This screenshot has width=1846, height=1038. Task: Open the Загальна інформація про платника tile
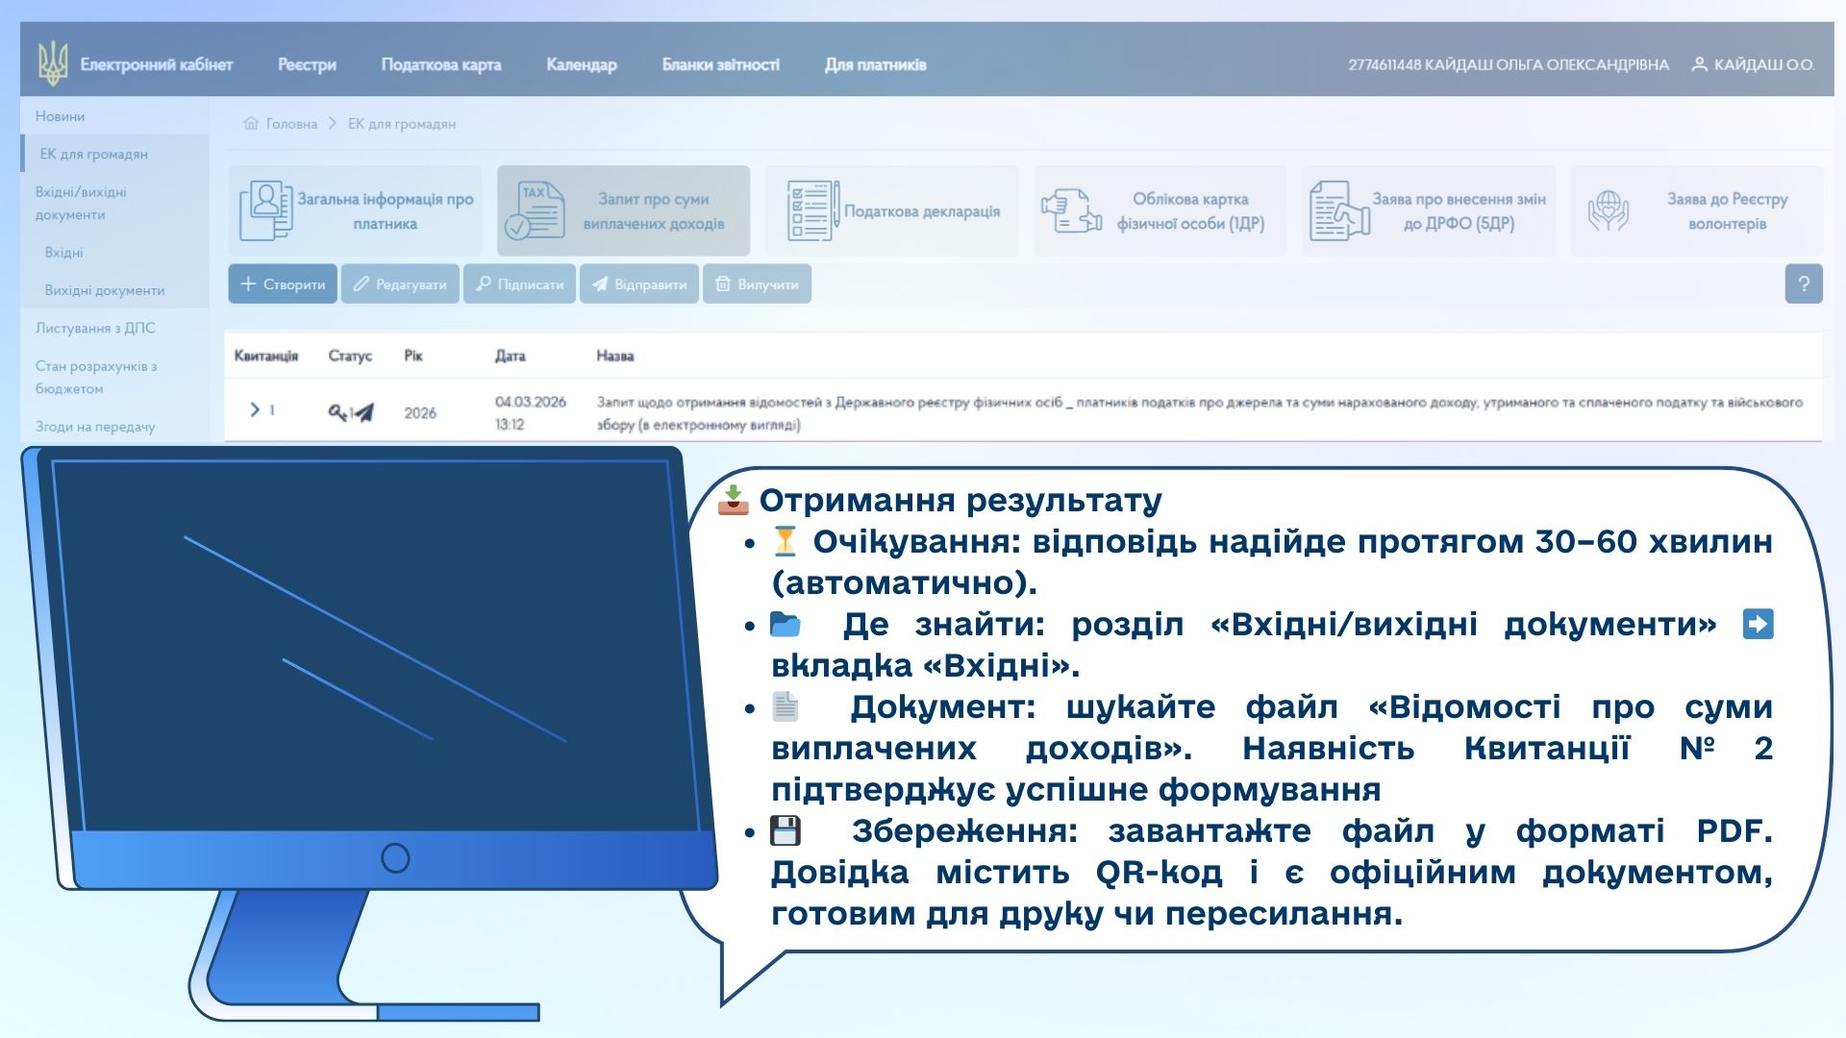click(356, 211)
